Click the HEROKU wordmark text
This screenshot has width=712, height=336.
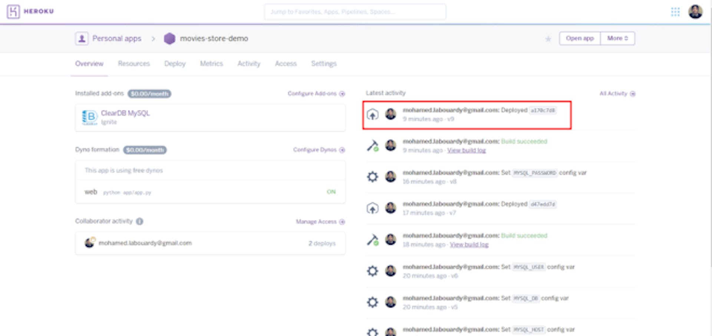(x=39, y=12)
